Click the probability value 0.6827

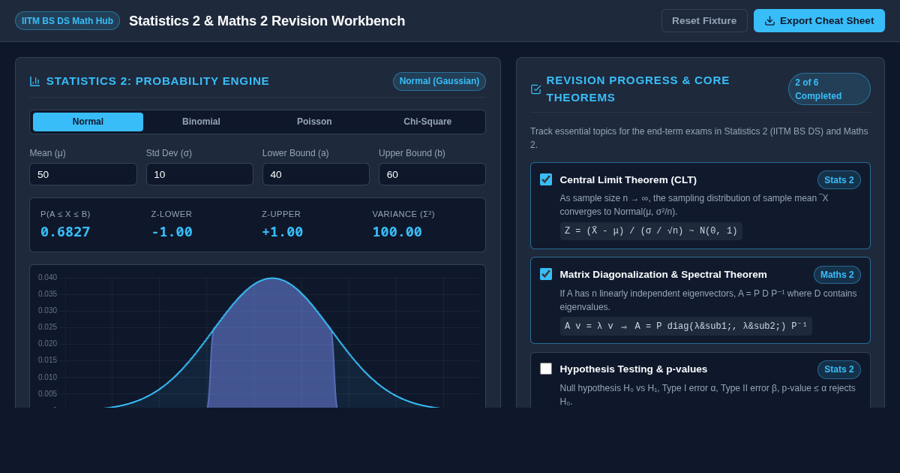tap(65, 232)
